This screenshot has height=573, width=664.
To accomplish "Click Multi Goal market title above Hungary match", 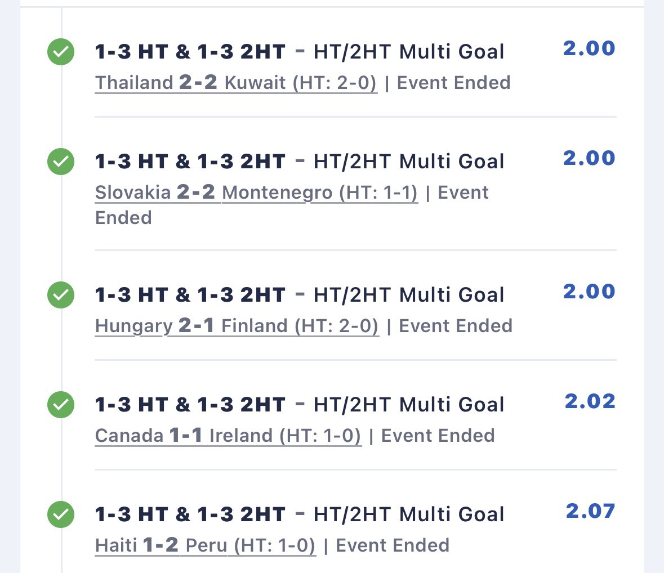I will 300,294.
